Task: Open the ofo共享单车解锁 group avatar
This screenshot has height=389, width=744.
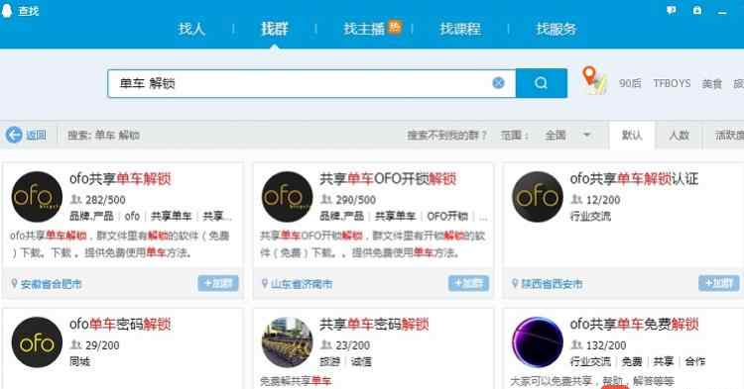Action: pos(37,197)
